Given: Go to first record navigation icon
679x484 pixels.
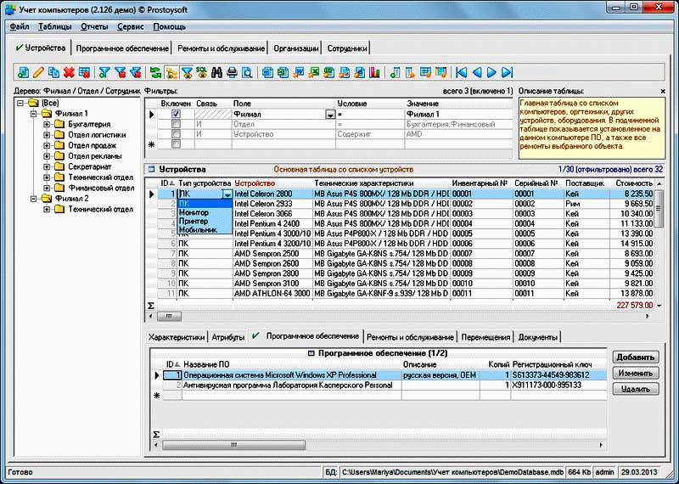Looking at the screenshot, I should click(x=462, y=73).
